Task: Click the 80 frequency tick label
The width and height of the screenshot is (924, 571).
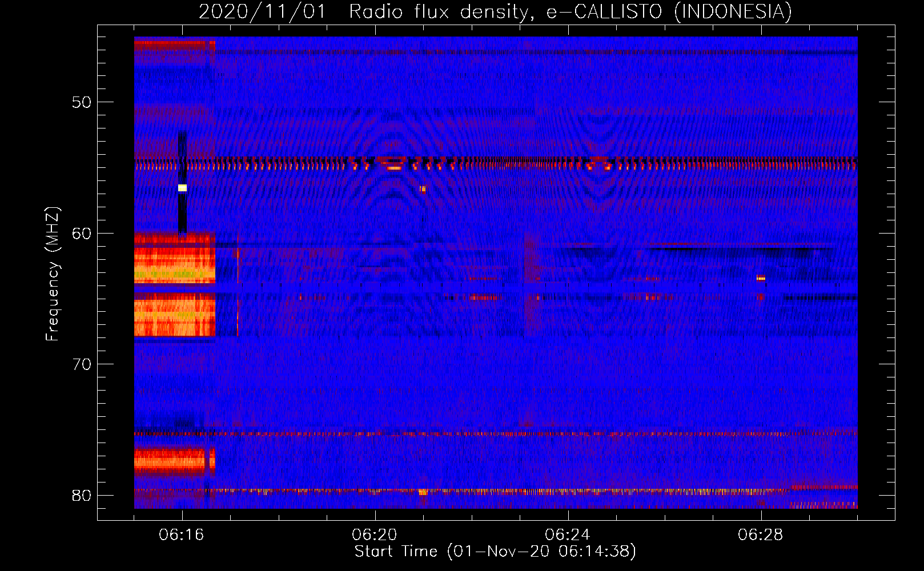Action: coord(82,495)
